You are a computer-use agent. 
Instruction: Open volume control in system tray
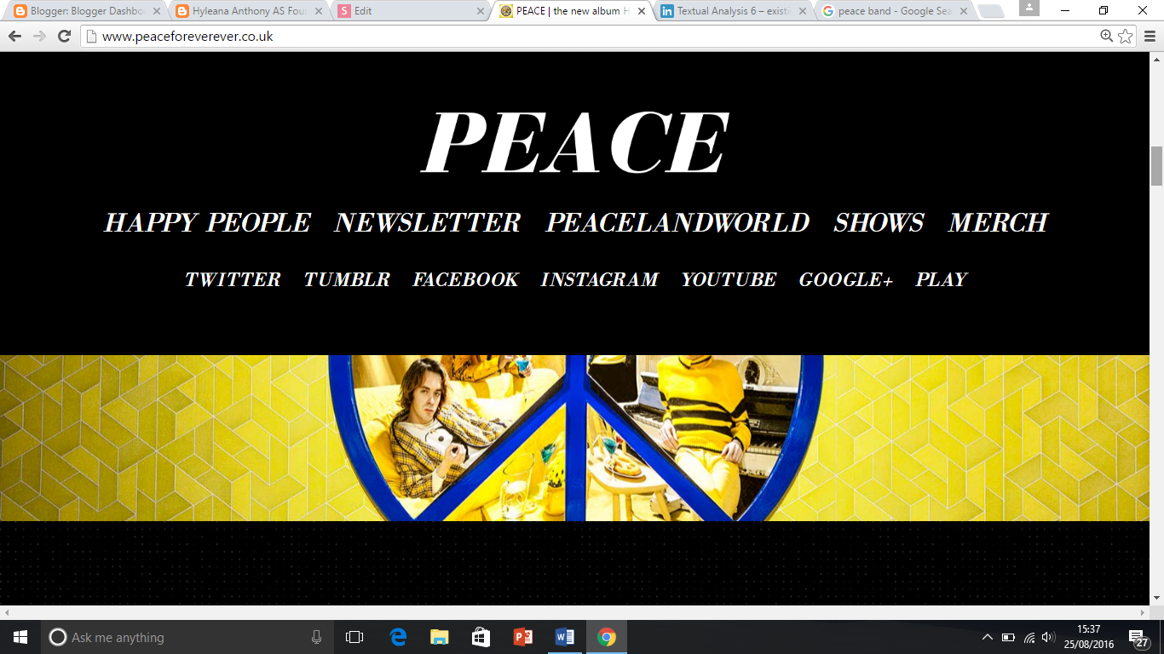(1049, 637)
